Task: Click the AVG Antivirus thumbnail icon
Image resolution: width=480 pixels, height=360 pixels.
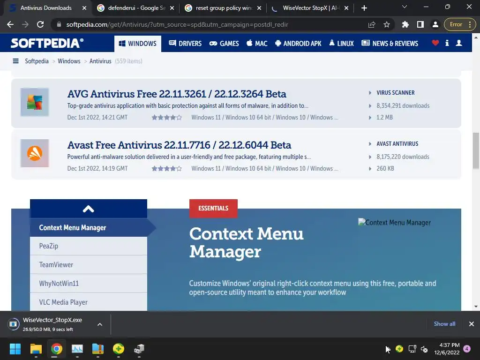Action: [35, 102]
